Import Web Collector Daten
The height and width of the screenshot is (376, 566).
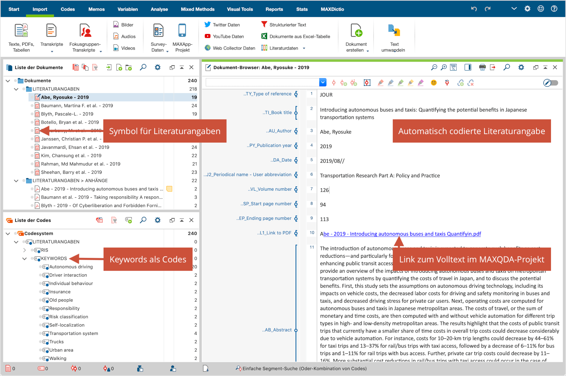coord(230,48)
